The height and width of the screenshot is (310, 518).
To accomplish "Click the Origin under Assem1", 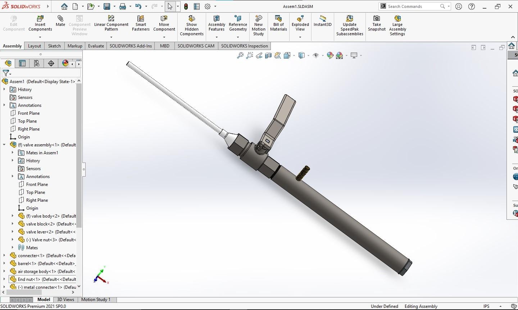I will (x=20, y=137).
